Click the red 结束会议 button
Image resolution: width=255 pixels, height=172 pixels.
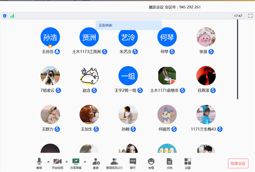pyautogui.click(x=238, y=163)
